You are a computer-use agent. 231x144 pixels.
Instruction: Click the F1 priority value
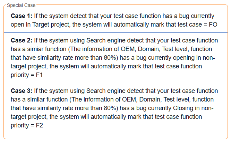(39, 75)
